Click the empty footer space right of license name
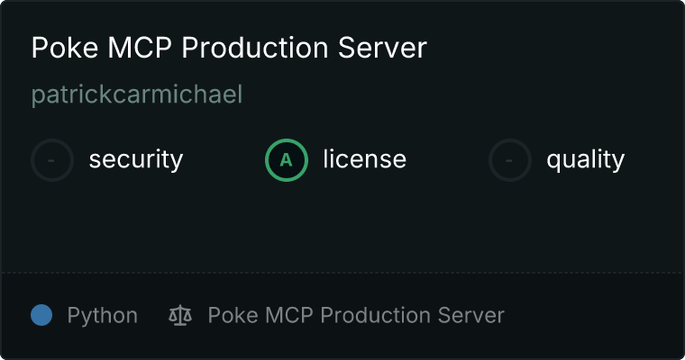685x360 pixels. 595,316
